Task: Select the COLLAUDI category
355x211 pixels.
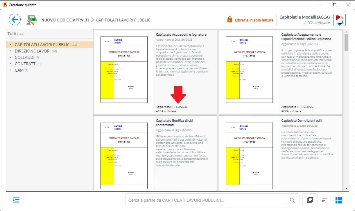Action: click(x=25, y=57)
